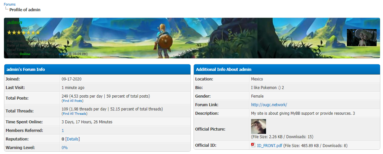The height and width of the screenshot is (154, 383).
Task: Visit the ougc.network forum link
Action: pyautogui.click(x=269, y=105)
